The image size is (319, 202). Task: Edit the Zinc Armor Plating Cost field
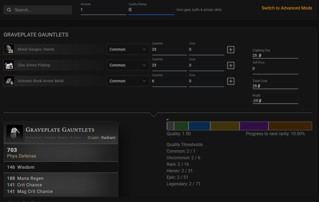click(206, 65)
